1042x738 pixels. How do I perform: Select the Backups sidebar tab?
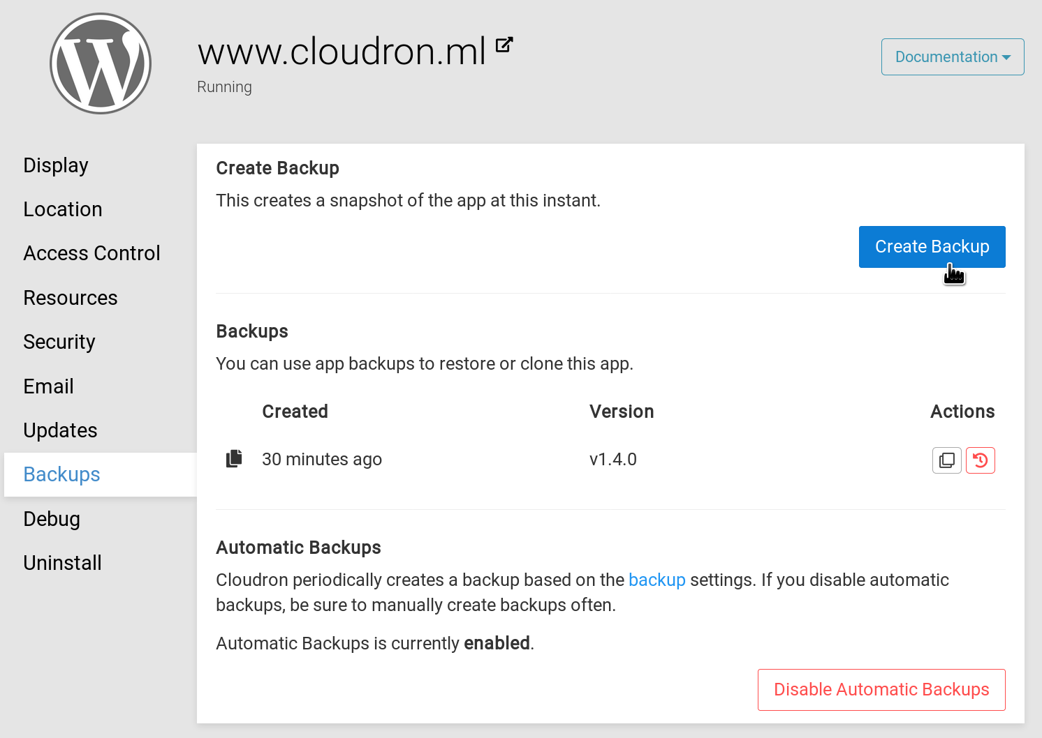click(62, 474)
